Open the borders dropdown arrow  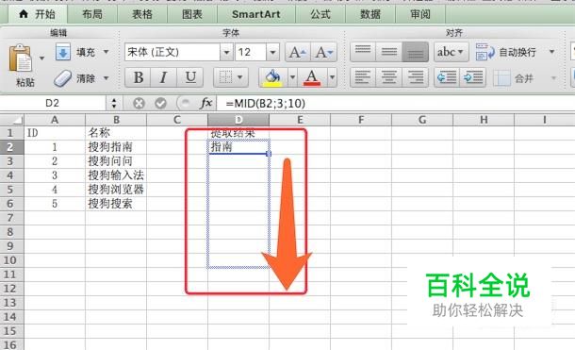click(x=240, y=77)
